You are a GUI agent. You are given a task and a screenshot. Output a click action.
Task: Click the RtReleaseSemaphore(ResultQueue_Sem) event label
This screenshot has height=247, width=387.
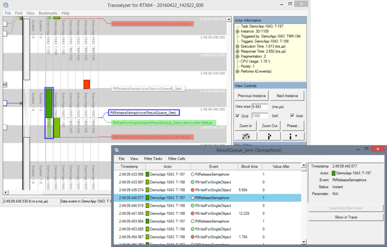[x=144, y=113]
